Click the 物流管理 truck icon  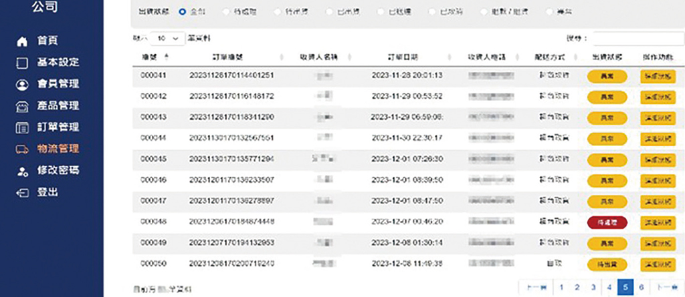pyautogui.click(x=22, y=149)
